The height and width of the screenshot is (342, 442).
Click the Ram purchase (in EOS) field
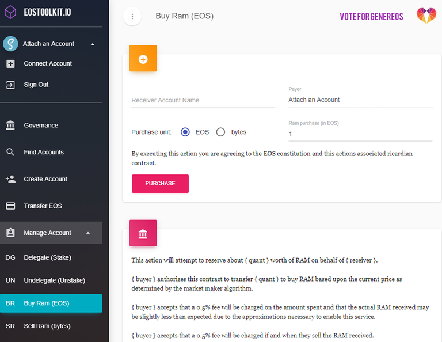point(360,134)
